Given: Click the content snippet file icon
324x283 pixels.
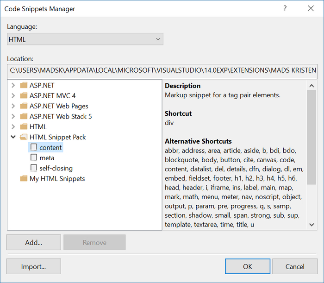Looking at the screenshot, I should (x=33, y=147).
